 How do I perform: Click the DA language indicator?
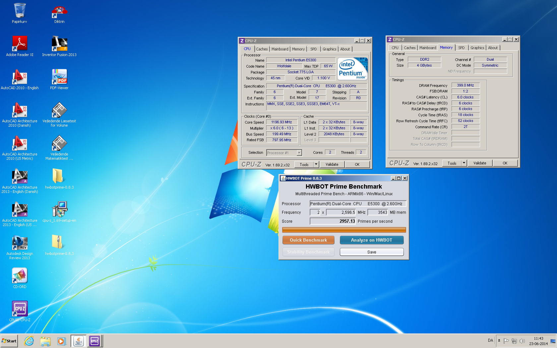coord(490,340)
